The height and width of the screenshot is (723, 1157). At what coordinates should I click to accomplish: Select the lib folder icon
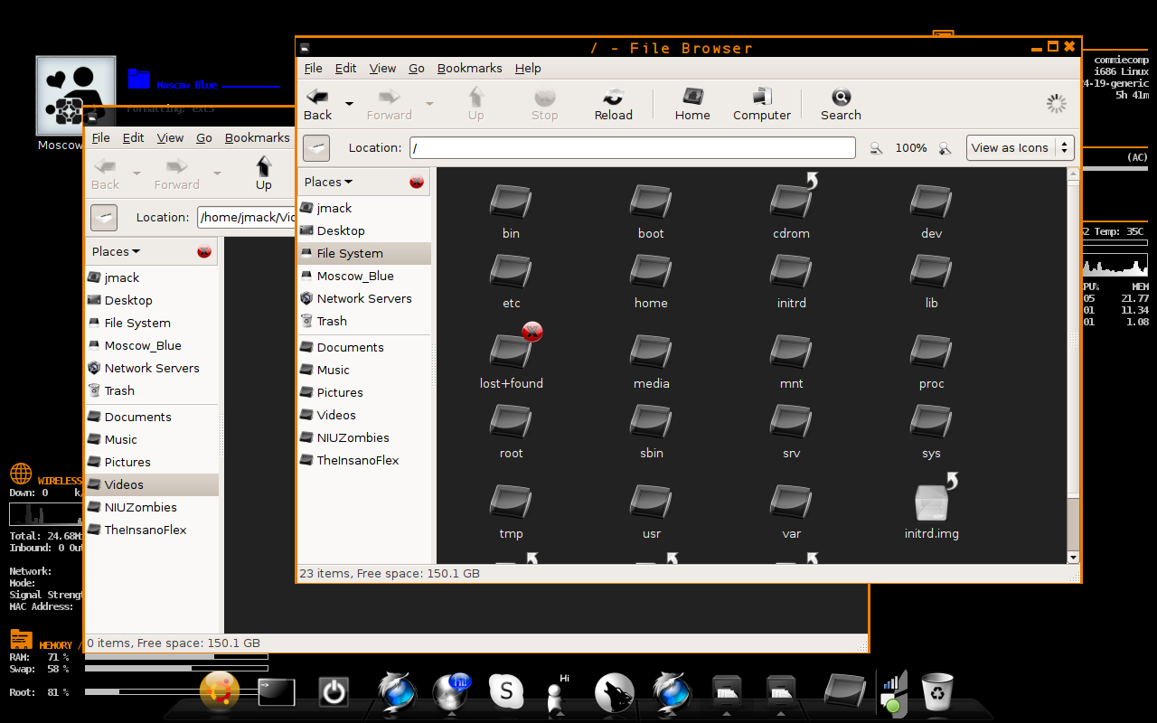931,271
